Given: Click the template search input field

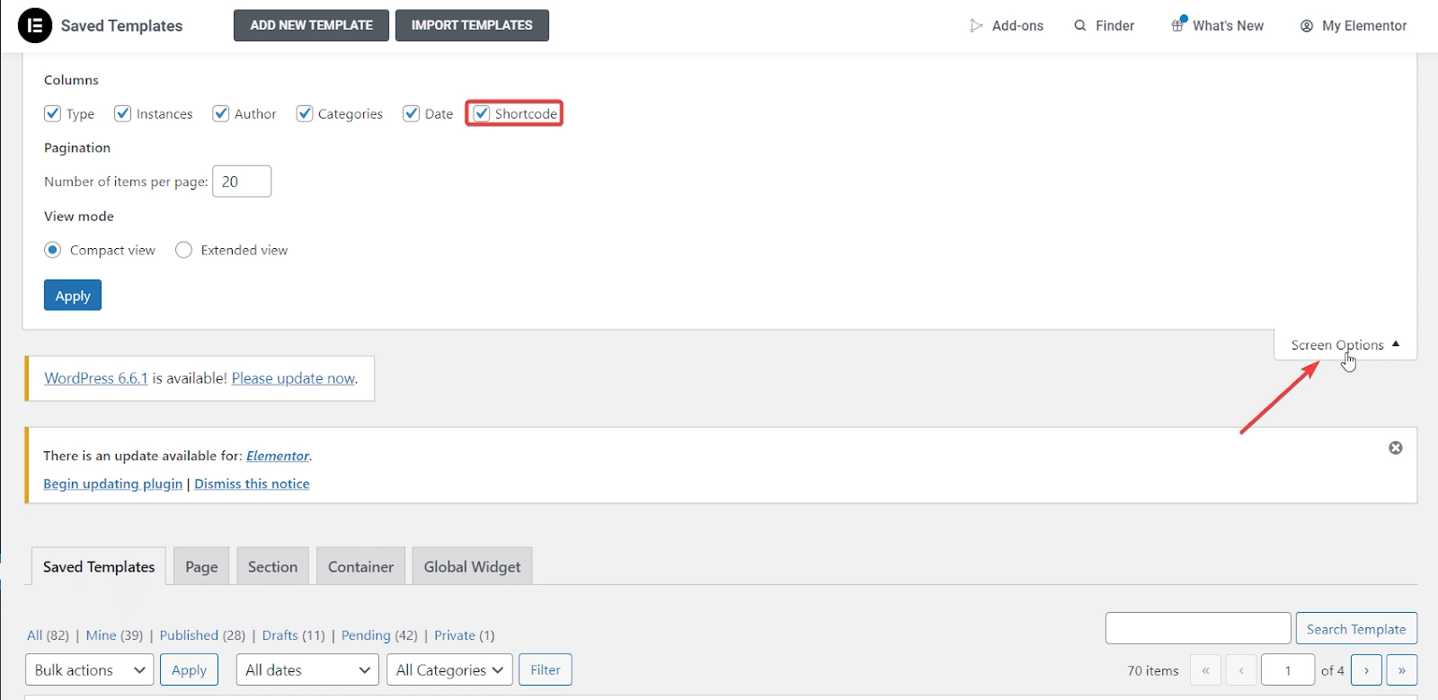Looking at the screenshot, I should point(1198,628).
